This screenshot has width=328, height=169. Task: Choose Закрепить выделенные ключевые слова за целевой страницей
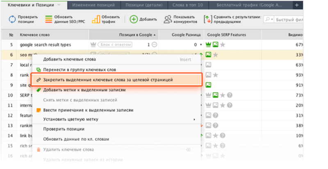point(116,80)
